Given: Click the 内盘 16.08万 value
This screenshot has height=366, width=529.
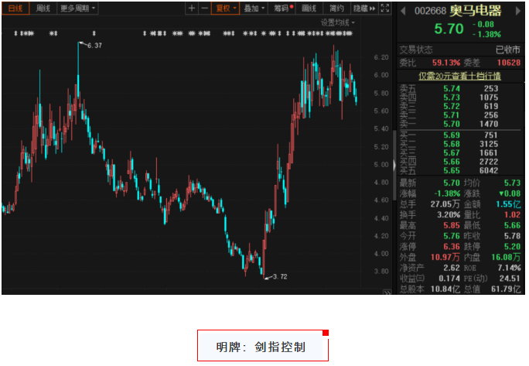Looking at the screenshot, I should 506,257.
